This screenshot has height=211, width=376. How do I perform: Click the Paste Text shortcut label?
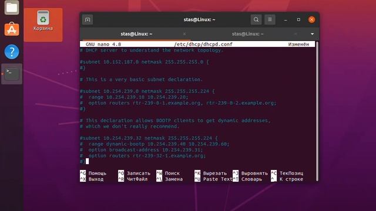click(x=217, y=179)
